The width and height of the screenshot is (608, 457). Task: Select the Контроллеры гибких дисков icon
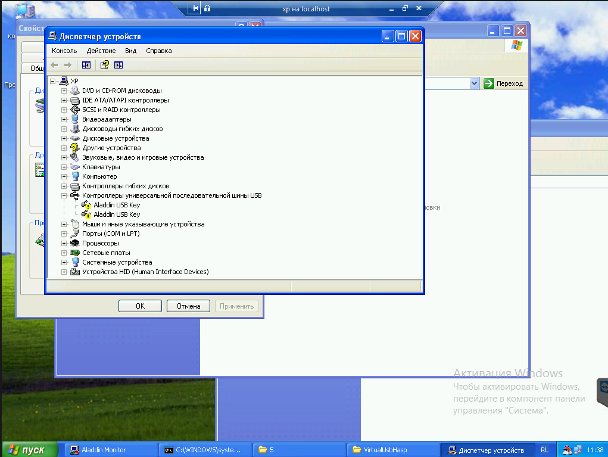[x=75, y=186]
